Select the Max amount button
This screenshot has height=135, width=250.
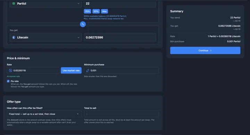[x=105, y=11]
